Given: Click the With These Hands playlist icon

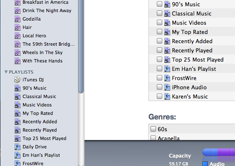Looking at the screenshot, I should click(18, 61).
